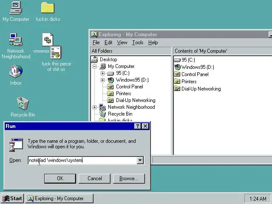Image resolution: width=272 pixels, height=204 pixels.
Task: Select the Inbox desktop icon
Action: (x=16, y=71)
